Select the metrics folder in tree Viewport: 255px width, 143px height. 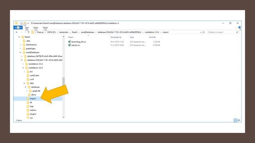[33, 110]
